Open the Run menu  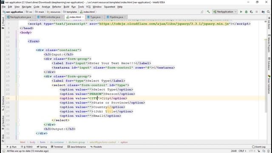pyautogui.click(x=74, y=7)
